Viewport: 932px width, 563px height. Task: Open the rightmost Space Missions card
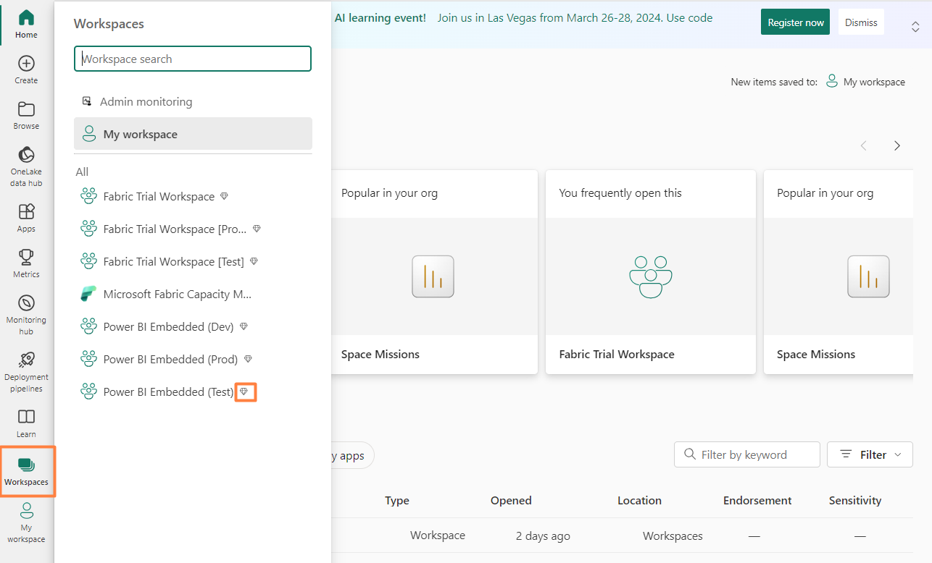tap(839, 272)
